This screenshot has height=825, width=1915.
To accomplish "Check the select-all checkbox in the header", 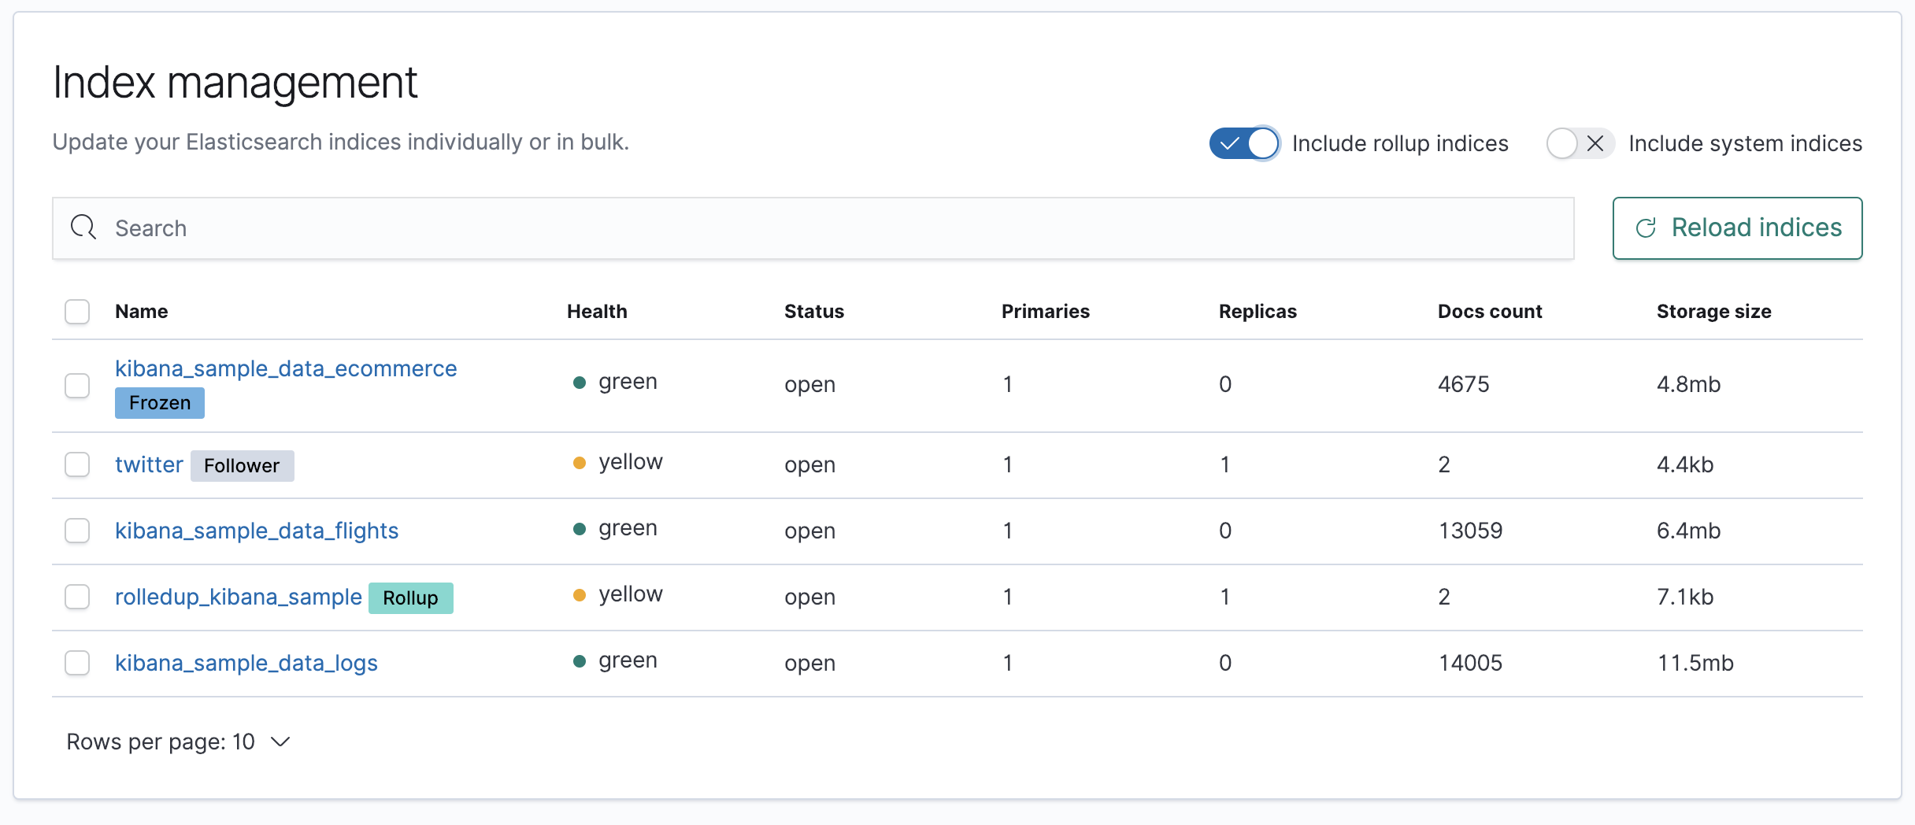I will (x=76, y=312).
